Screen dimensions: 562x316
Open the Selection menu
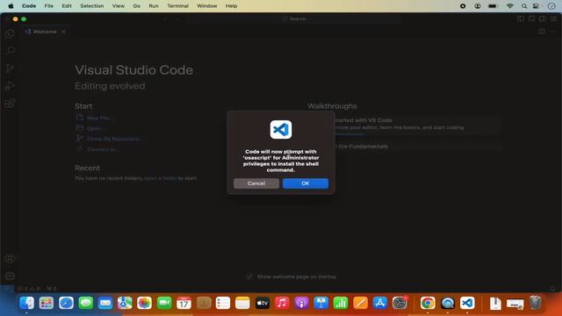click(91, 6)
